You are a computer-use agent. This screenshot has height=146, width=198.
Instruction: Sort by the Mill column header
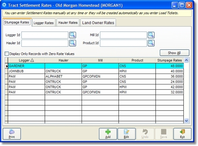point(100,60)
